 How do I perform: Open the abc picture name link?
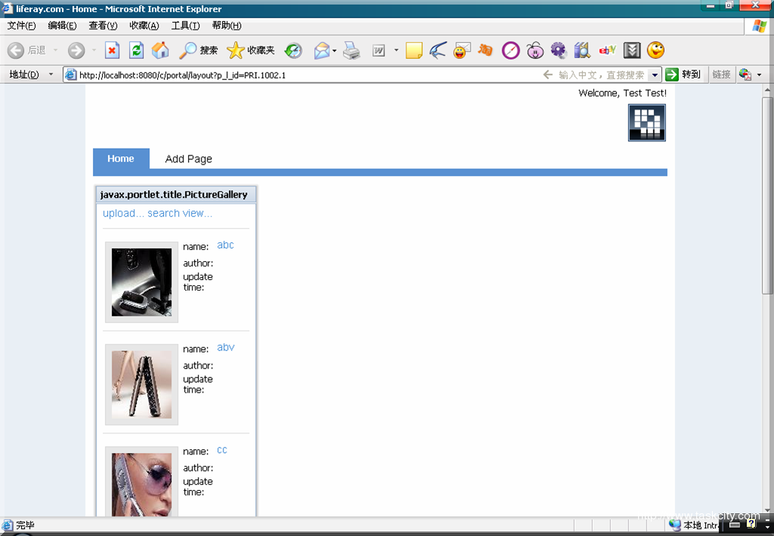point(225,245)
